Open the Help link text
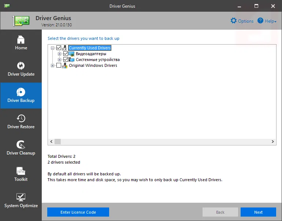Screen dimensions: 282x221 click(x=269, y=21)
